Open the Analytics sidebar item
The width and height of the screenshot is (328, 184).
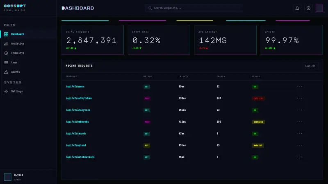[28, 44]
